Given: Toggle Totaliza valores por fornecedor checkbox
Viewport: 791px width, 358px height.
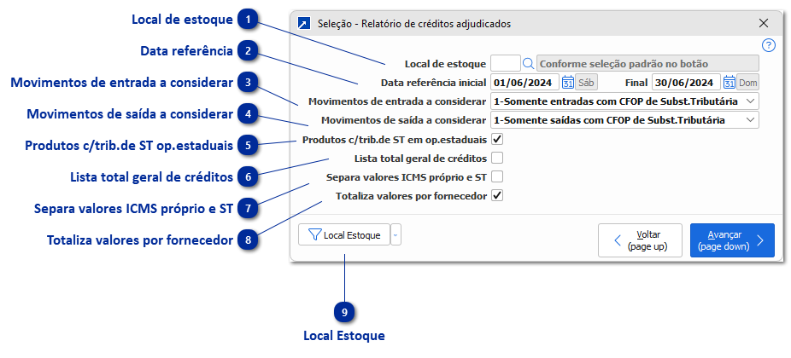Looking at the screenshot, I should click(497, 196).
